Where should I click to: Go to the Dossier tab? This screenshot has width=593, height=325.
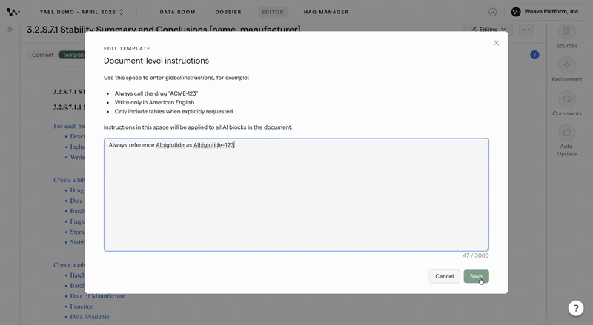228,12
